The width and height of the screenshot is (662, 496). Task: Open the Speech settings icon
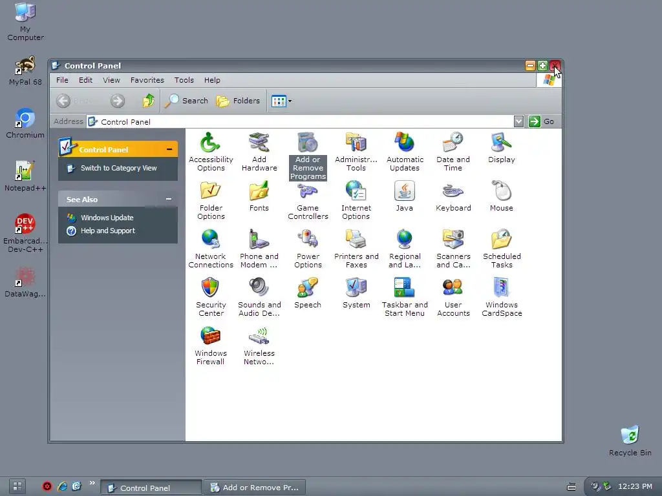click(308, 293)
